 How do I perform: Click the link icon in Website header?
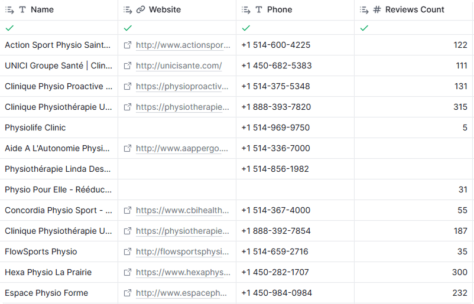(141, 10)
